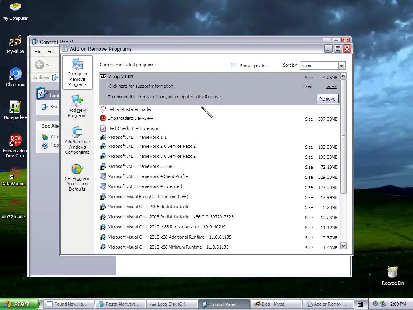Image resolution: width=413 pixels, height=310 pixels.
Task: Select Microsoft .NET Framework 2.0 Service Pack 2
Action: pyautogui.click(x=219, y=146)
